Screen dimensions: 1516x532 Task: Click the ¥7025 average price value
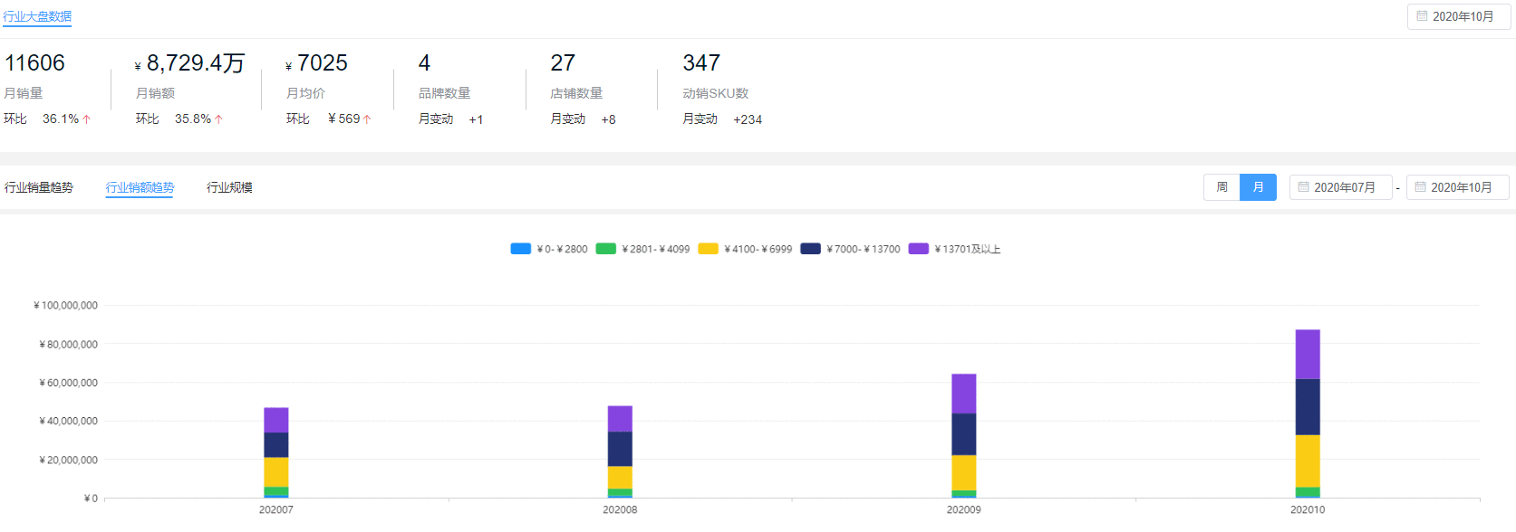tap(316, 62)
